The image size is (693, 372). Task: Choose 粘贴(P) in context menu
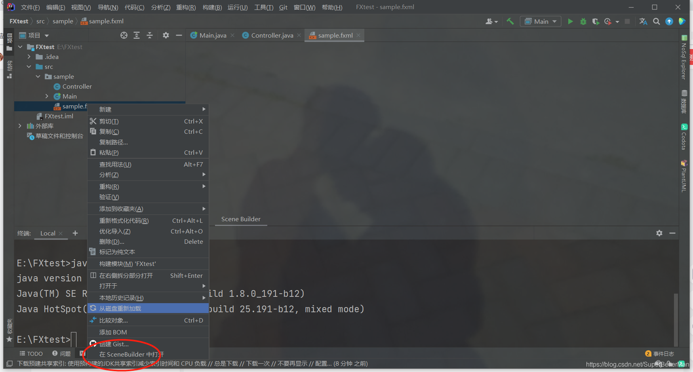point(148,152)
